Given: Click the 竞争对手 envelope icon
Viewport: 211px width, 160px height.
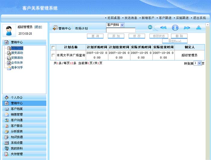Looking at the screenshot, I should [x=9, y=67].
